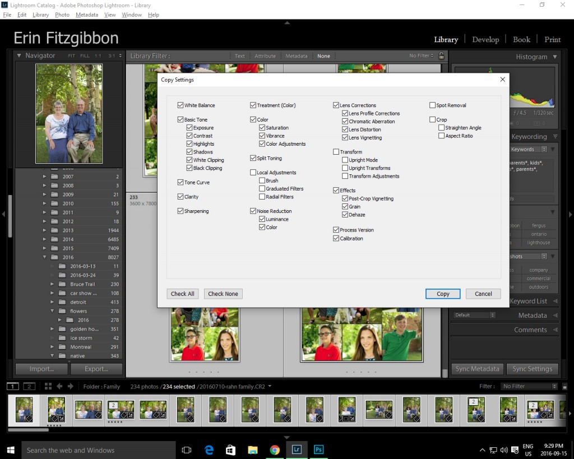Open Photoshop from the taskbar
The height and width of the screenshot is (459, 574).
click(318, 449)
